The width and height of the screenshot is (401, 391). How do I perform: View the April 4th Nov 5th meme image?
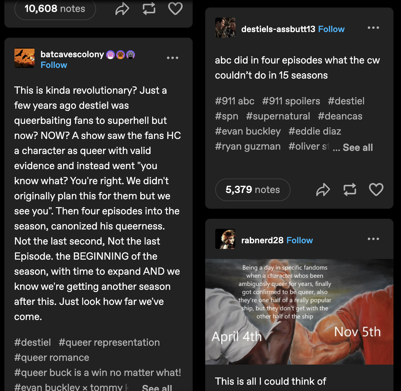(299, 312)
